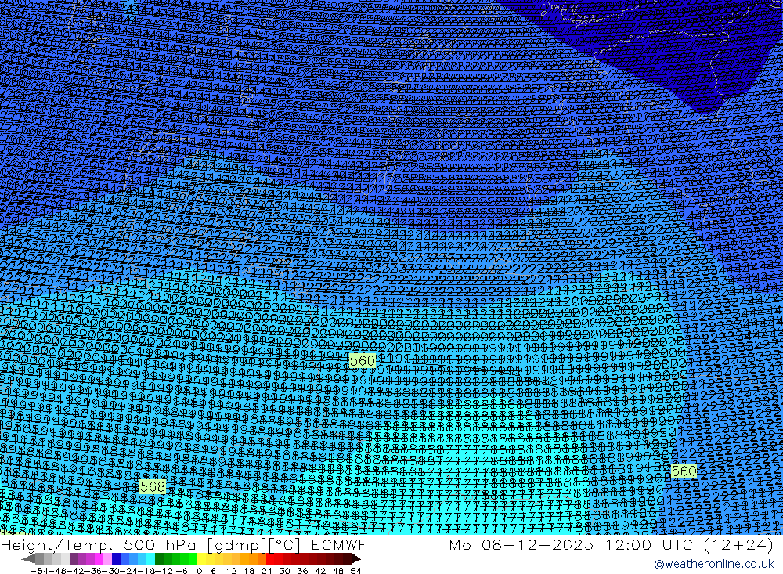Select the bright red 24 degree legend swatch
The width and height of the screenshot is (783, 574).
click(x=270, y=558)
